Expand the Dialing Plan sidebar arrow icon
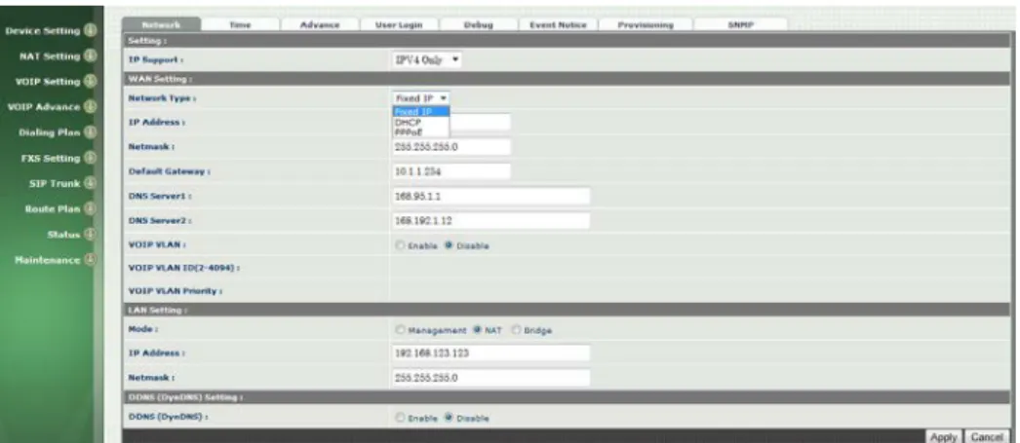The image size is (1020, 443). (x=91, y=132)
